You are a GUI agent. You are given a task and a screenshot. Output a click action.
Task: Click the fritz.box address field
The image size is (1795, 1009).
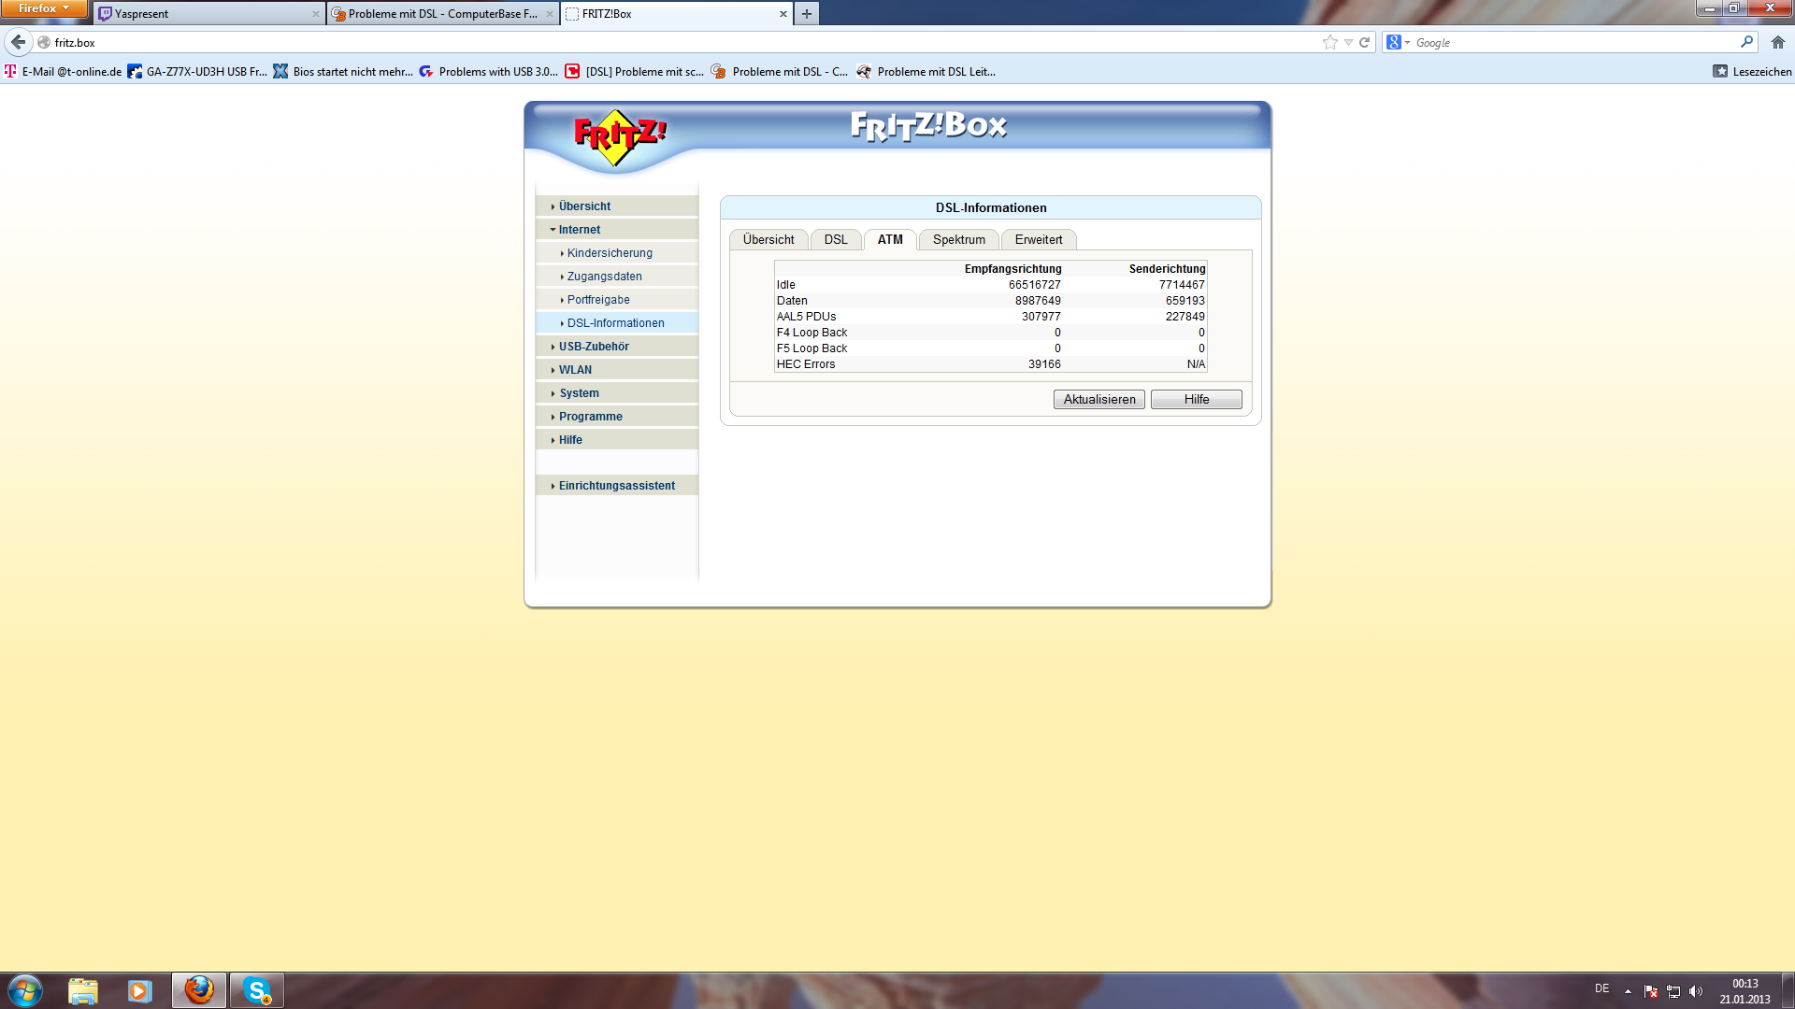(x=654, y=42)
